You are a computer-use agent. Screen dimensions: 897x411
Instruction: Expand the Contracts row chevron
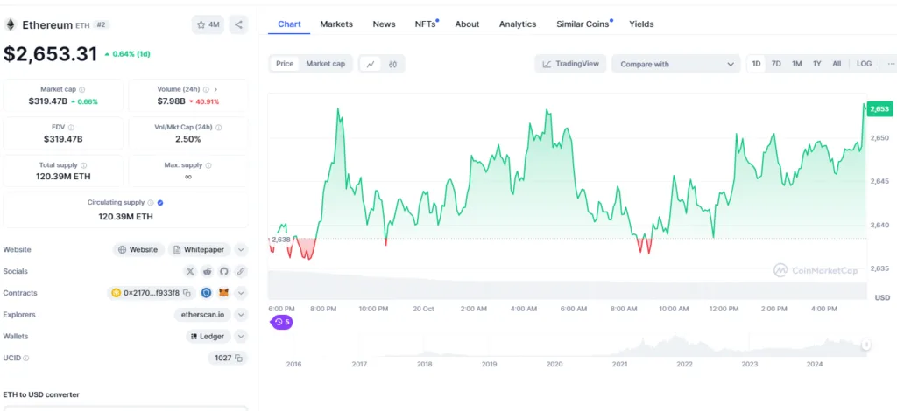[x=241, y=293]
